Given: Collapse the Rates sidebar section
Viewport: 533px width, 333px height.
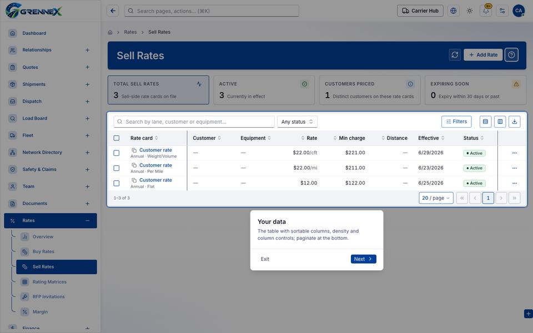Looking at the screenshot, I should [x=87, y=220].
